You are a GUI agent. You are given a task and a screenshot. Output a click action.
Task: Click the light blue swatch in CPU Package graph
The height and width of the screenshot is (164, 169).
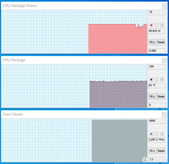click(x=162, y=80)
